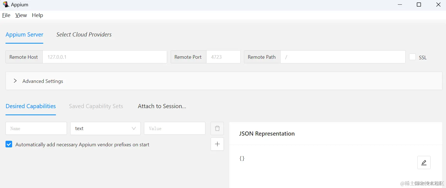446x188 pixels.
Task: Open the Help menu
Action: pyautogui.click(x=37, y=15)
